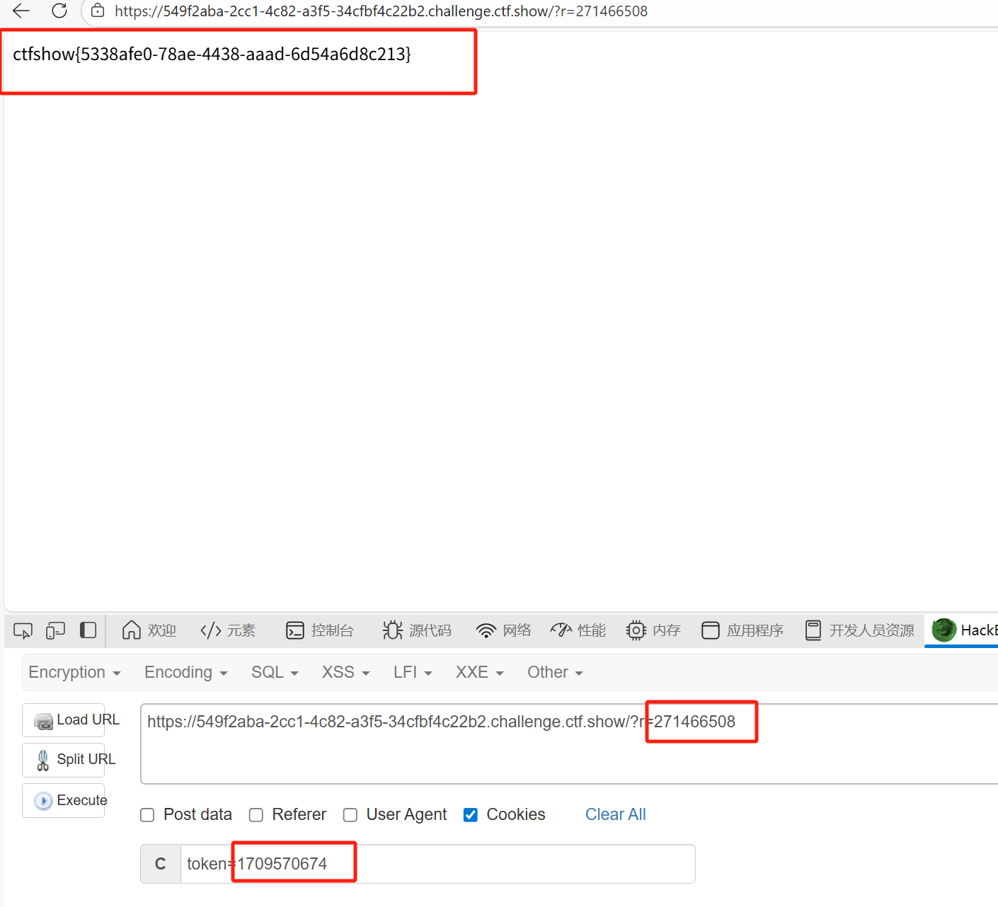Click the ctfshow flag text on page

click(x=212, y=54)
